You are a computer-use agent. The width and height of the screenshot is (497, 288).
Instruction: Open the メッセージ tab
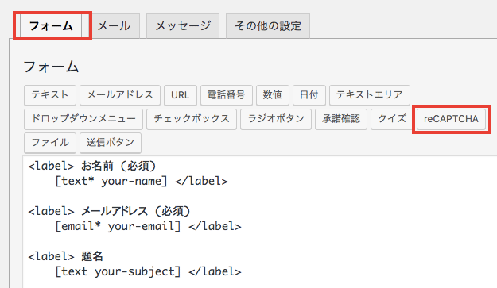tap(183, 26)
